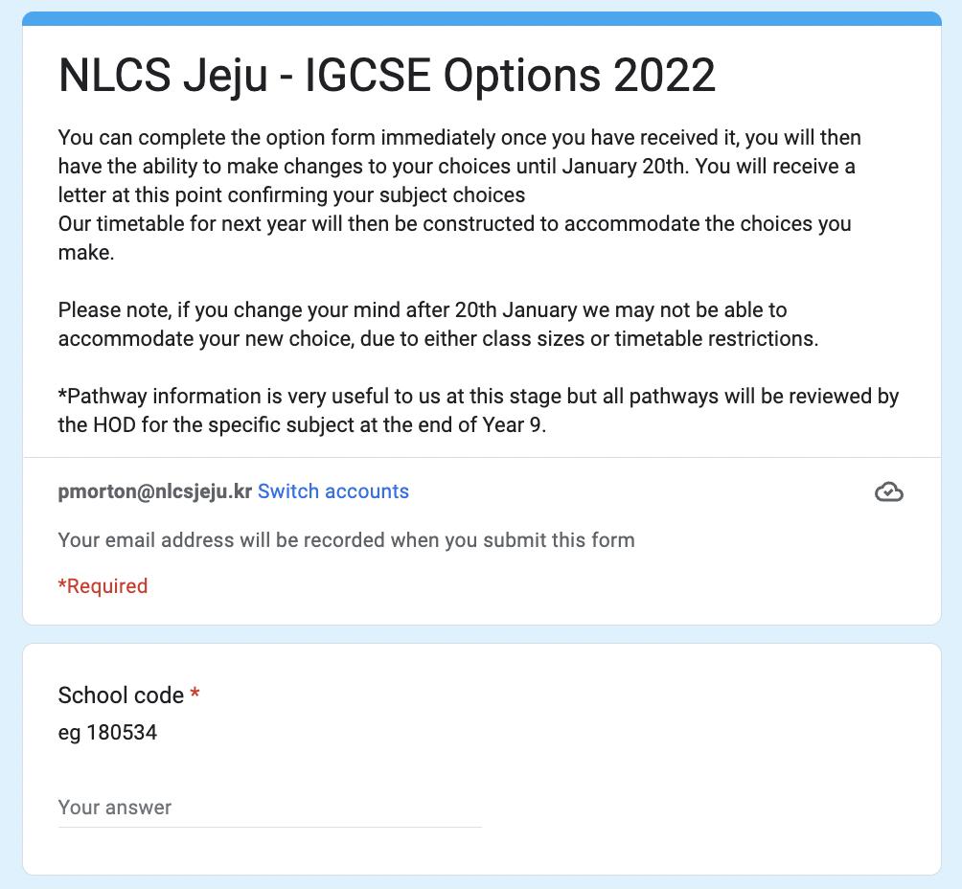This screenshot has height=889, width=962.
Task: Click the sentence starting Our timetable
Action: click(454, 238)
